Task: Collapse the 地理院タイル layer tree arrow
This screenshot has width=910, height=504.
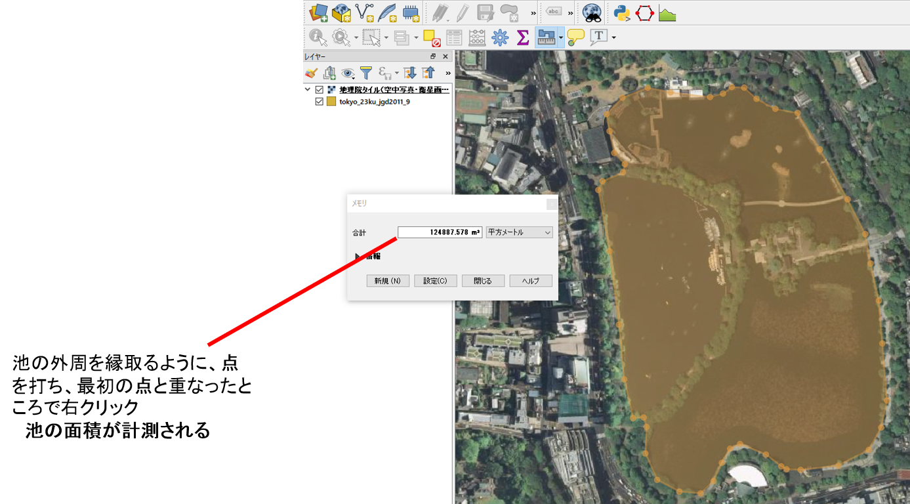Action: pos(308,90)
